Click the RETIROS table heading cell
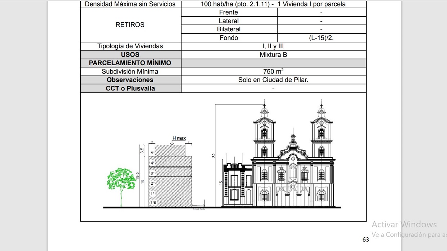This screenshot has height=251, width=447. 130,24
